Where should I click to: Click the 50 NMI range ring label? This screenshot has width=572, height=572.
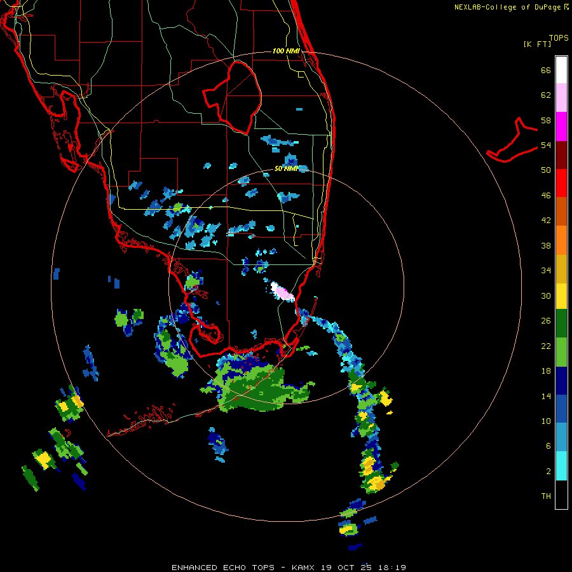coord(286,168)
